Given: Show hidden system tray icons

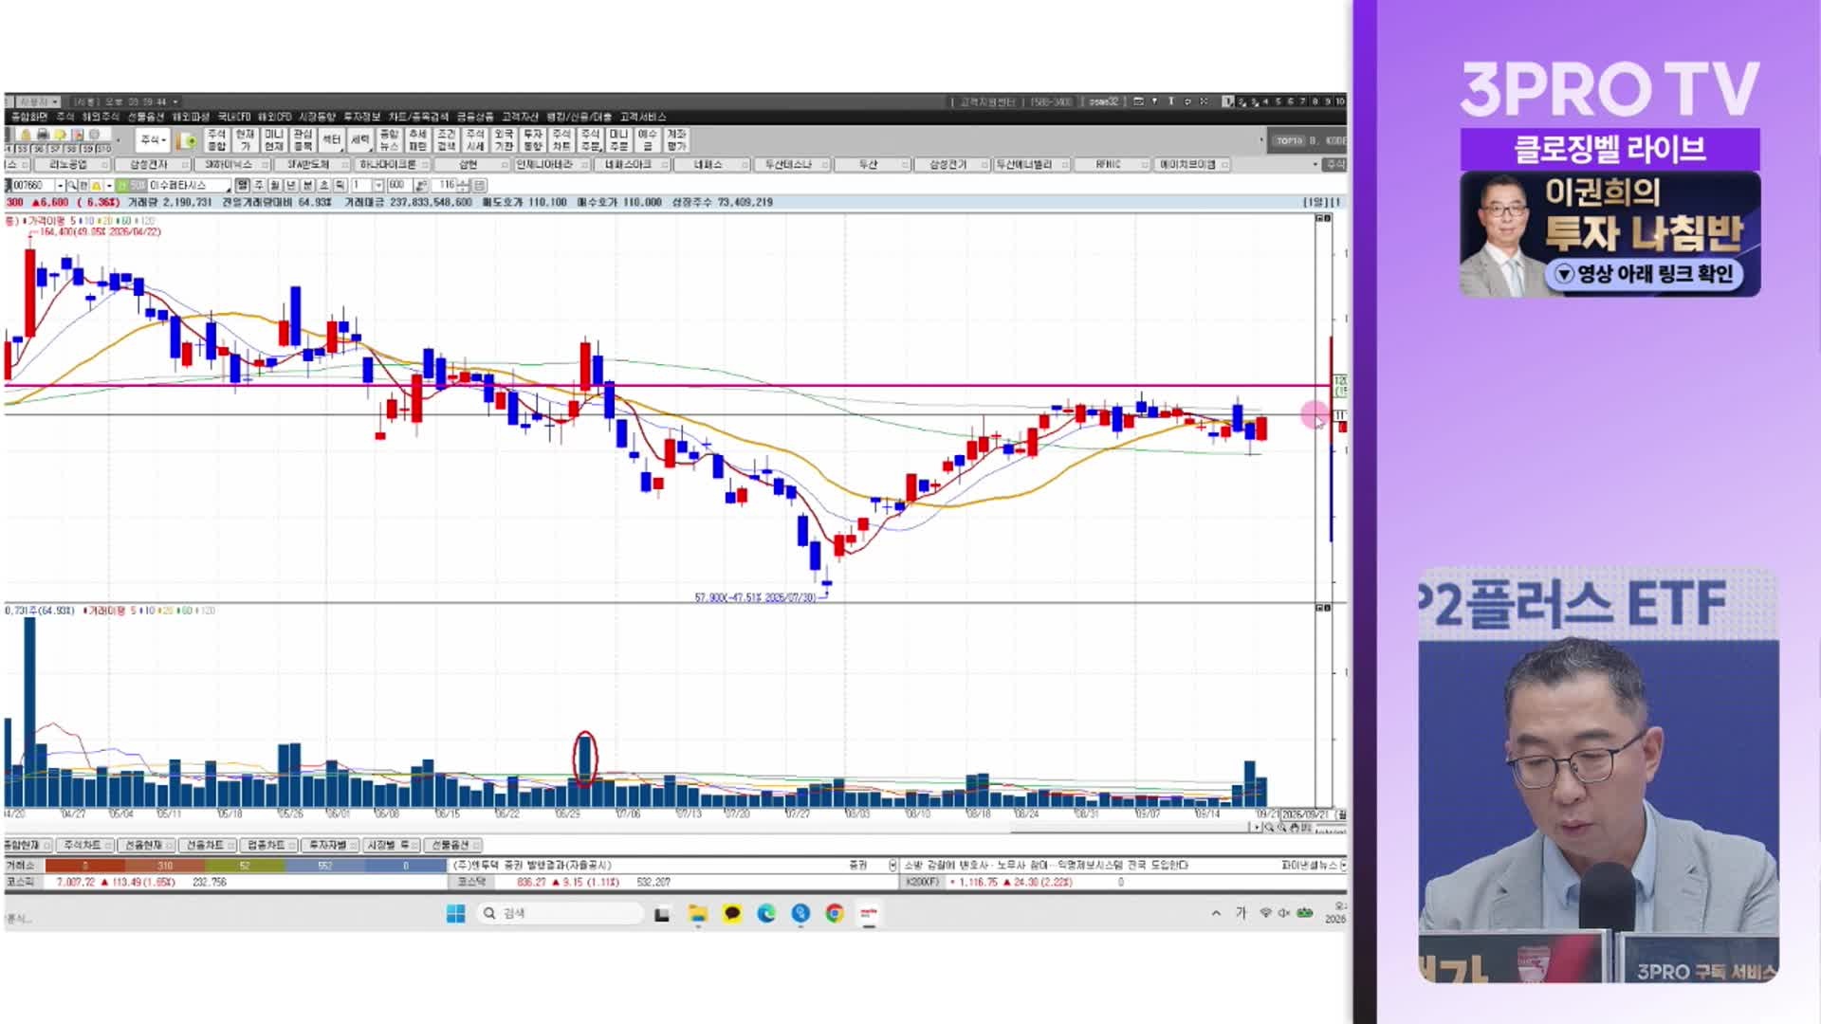Looking at the screenshot, I should click(1216, 913).
